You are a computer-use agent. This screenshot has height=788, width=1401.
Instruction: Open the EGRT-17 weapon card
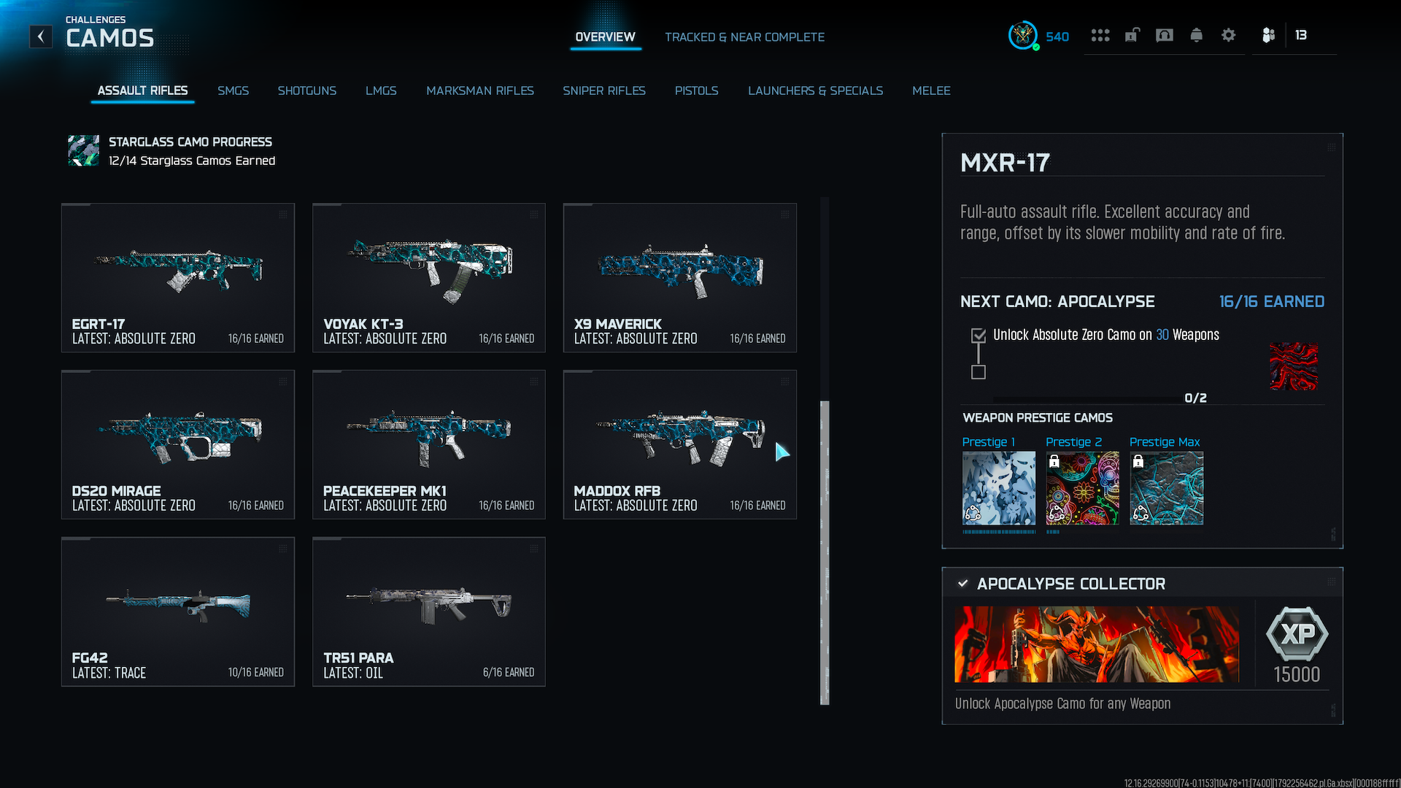[178, 278]
